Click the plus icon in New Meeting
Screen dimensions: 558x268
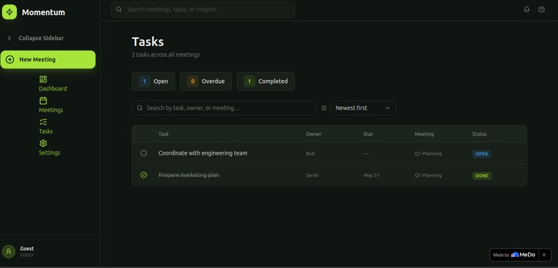pos(10,59)
